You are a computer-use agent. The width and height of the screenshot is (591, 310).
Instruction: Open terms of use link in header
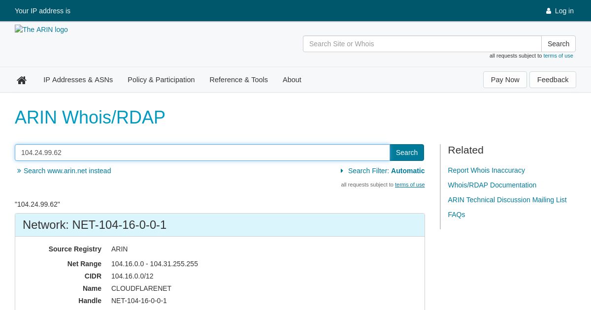pyautogui.click(x=558, y=56)
